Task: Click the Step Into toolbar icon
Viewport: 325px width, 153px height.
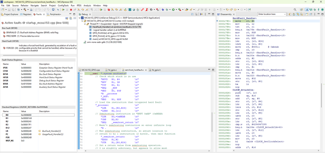Action: click(78, 9)
